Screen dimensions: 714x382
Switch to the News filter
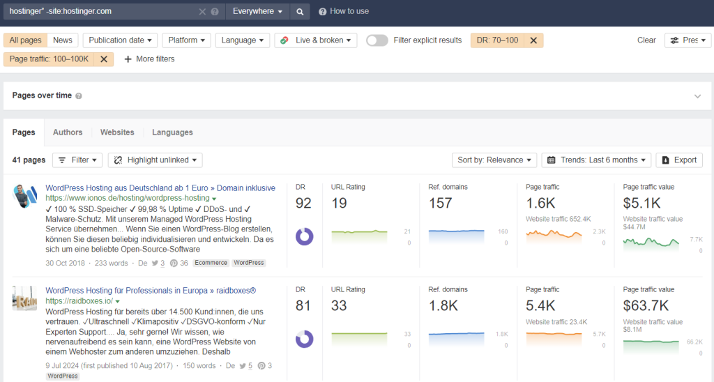[x=62, y=40]
